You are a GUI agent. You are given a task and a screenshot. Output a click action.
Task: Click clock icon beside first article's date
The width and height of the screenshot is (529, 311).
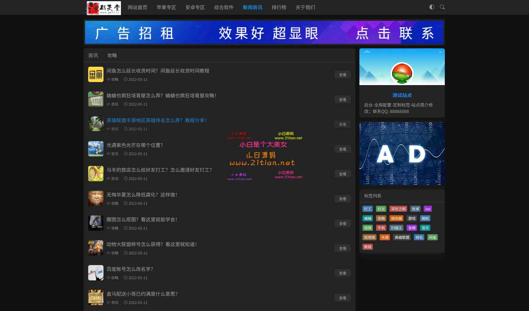(126, 79)
